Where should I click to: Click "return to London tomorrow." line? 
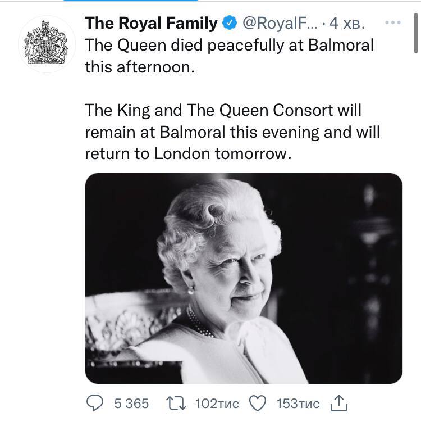188,153
